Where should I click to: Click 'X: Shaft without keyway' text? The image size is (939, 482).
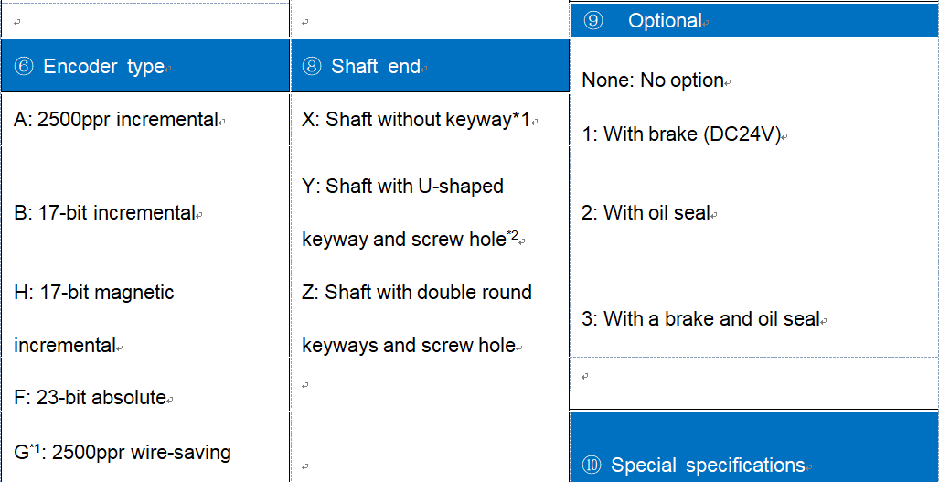(x=416, y=120)
